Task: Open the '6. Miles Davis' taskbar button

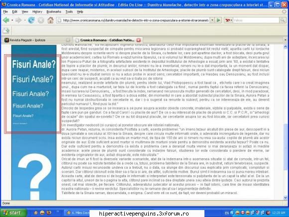Action: (x=78, y=213)
